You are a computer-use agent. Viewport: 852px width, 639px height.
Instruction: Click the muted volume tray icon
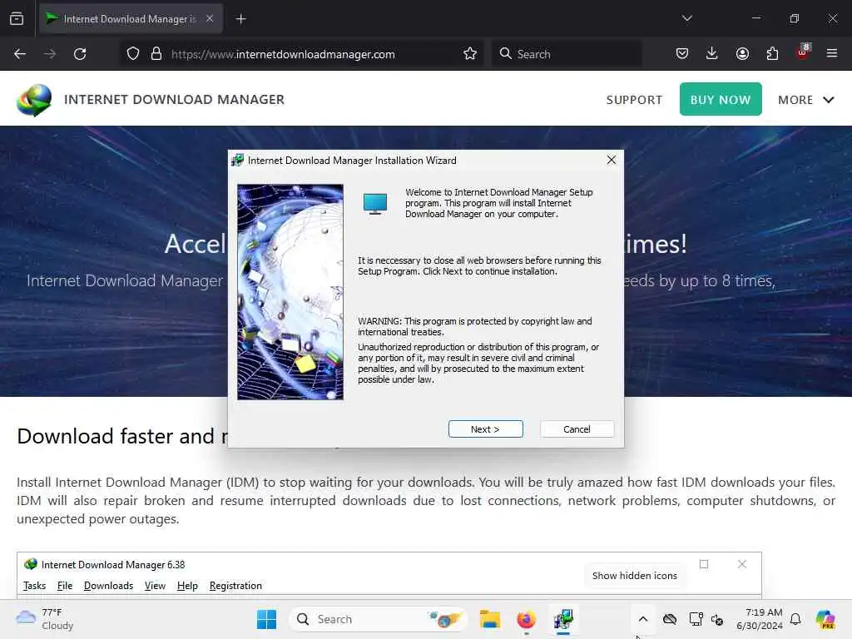click(x=717, y=619)
